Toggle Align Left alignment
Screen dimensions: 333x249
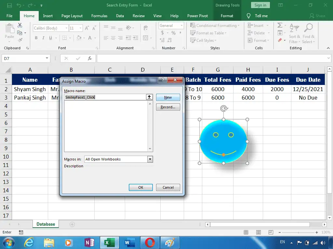click(x=106, y=38)
